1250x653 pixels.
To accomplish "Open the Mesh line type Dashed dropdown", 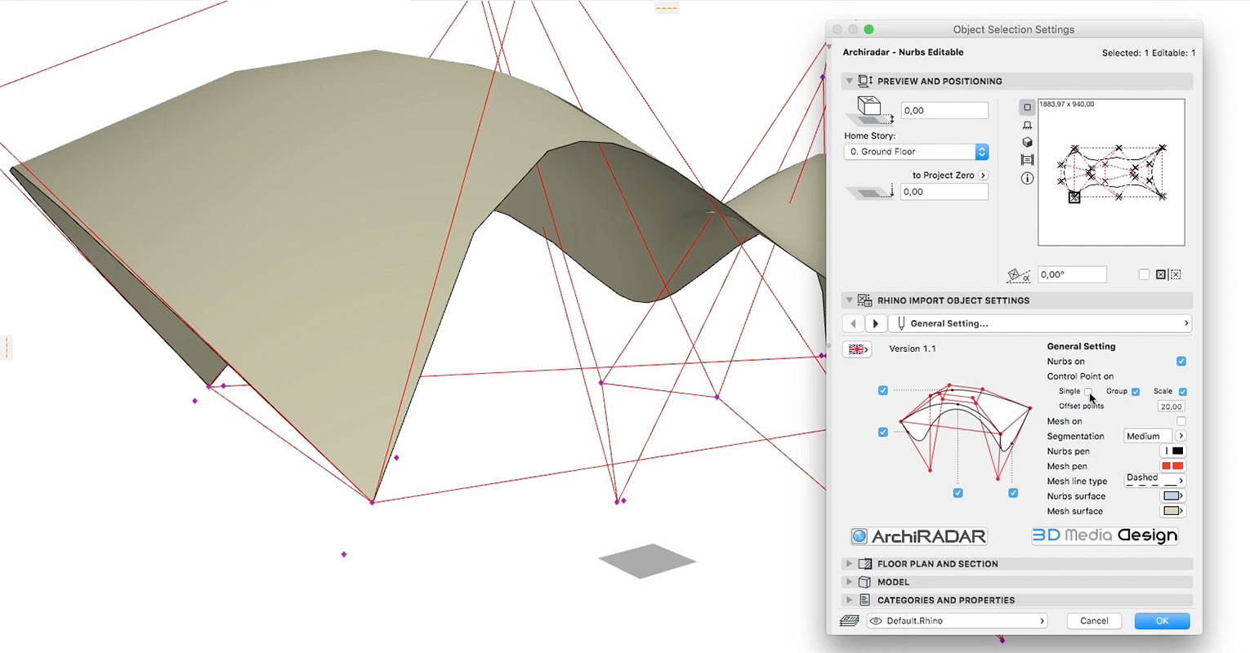I will pyautogui.click(x=1155, y=481).
